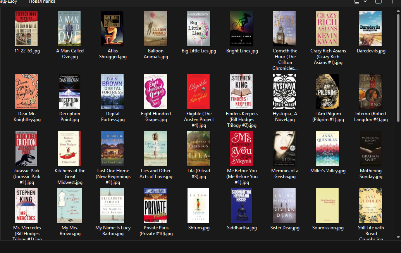Select the Eligible (The Austen Project #4).jpg label
Image resolution: width=401 pixels, height=253 pixels.
point(199,120)
